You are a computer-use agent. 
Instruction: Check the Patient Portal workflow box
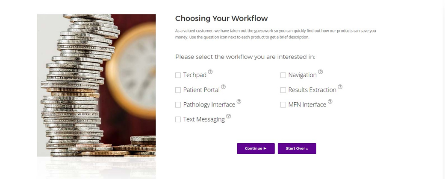pos(178,90)
